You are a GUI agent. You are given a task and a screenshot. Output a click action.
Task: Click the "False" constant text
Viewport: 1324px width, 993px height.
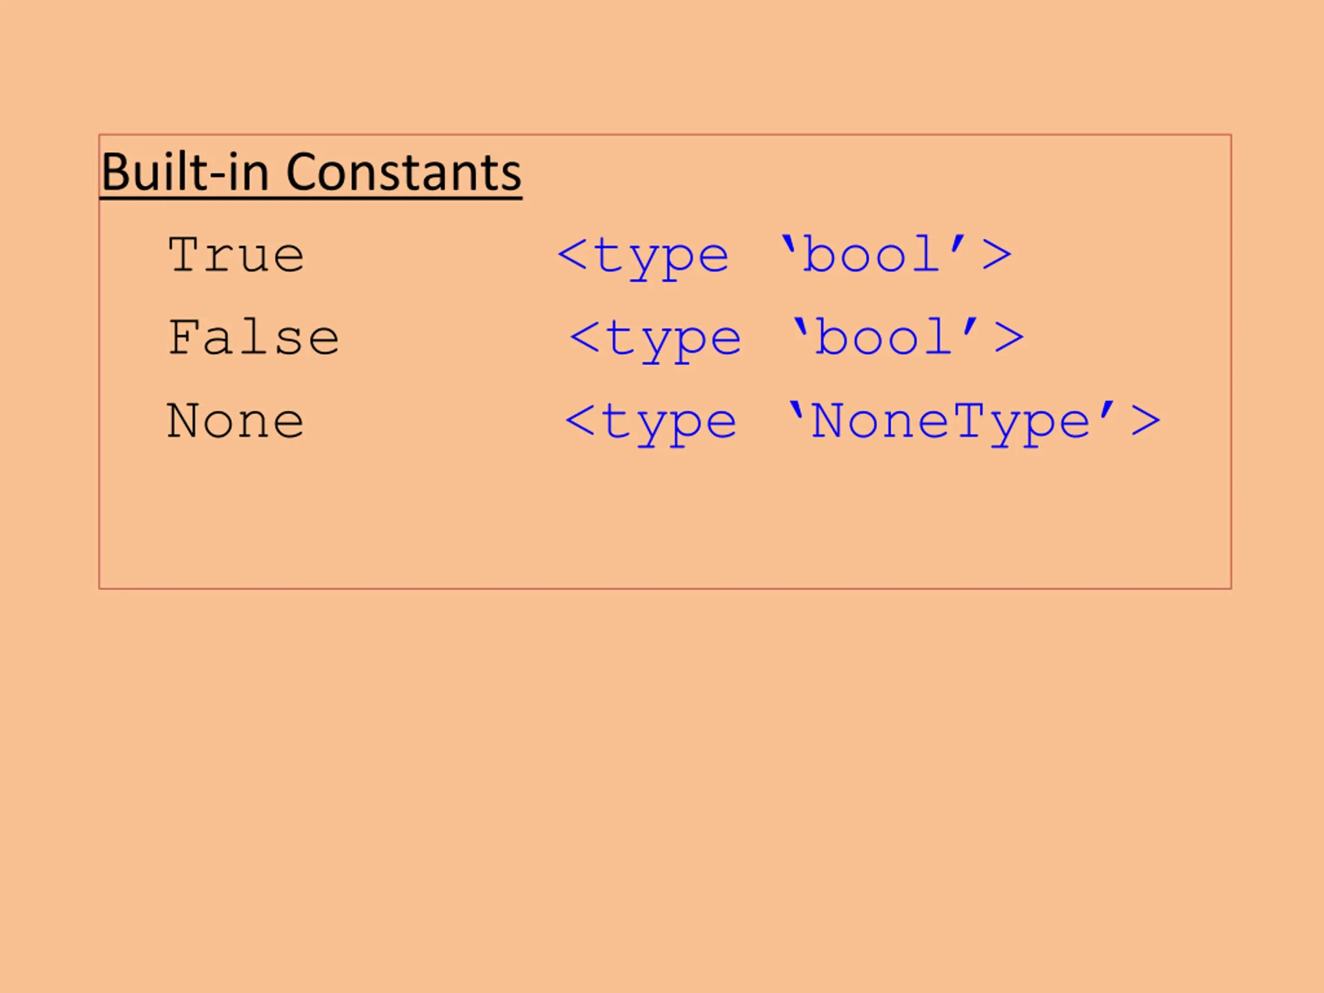coord(254,338)
